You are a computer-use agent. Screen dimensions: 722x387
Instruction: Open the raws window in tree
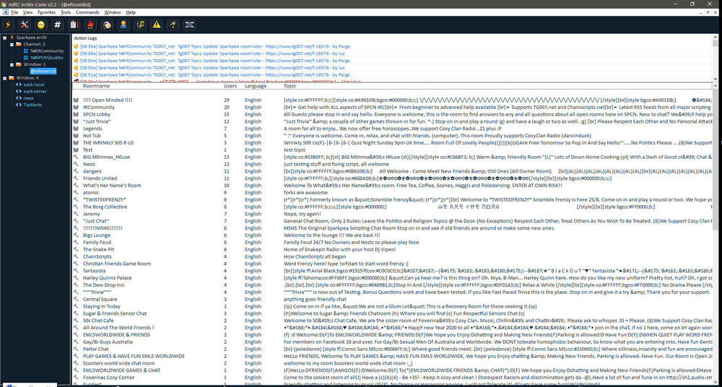point(29,98)
